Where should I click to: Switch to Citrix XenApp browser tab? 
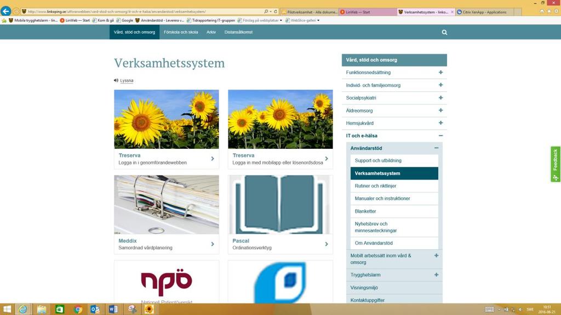pyautogui.click(x=484, y=12)
